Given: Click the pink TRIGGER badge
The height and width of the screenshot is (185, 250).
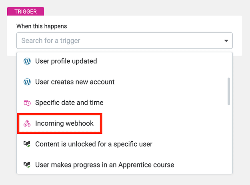Looking at the screenshot, I should (26, 12).
